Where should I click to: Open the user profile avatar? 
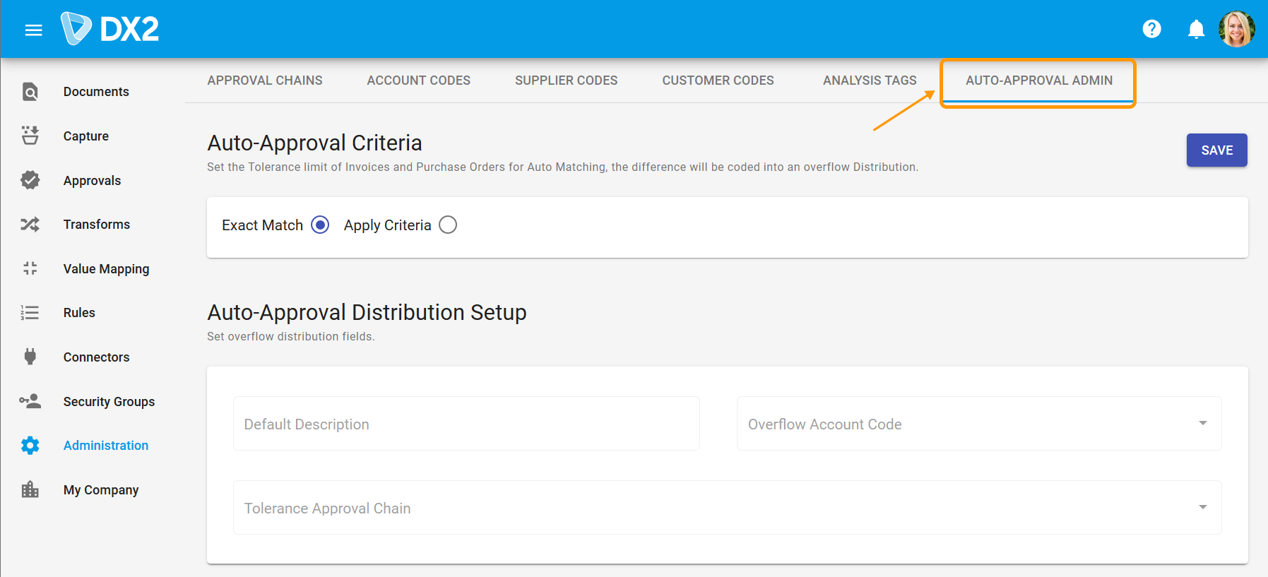click(x=1237, y=29)
